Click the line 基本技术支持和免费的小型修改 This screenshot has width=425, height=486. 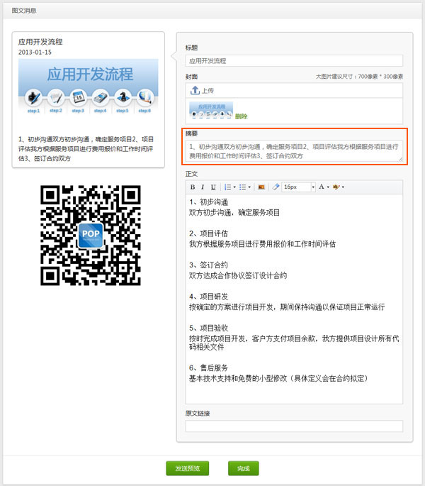238,378
